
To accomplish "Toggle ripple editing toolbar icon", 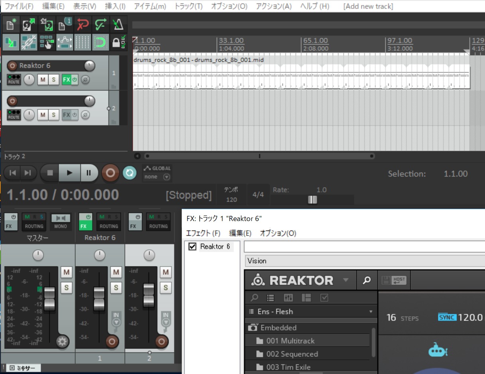I will pyautogui.click(x=47, y=42).
